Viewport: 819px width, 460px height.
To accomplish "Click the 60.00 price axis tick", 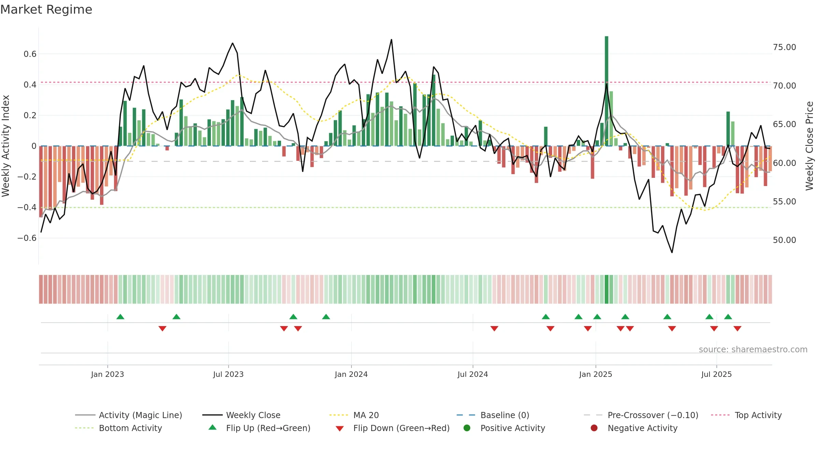I will click(x=784, y=163).
